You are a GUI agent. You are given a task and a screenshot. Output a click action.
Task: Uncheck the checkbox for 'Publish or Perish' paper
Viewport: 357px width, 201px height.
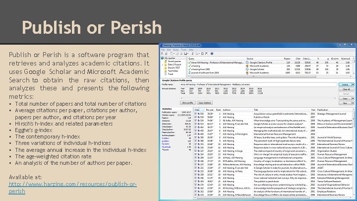195,117
